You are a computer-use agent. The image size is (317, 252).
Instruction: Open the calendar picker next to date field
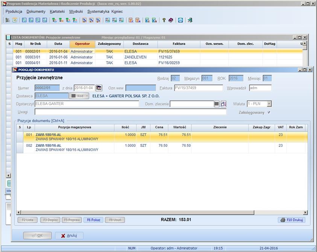[99, 88]
